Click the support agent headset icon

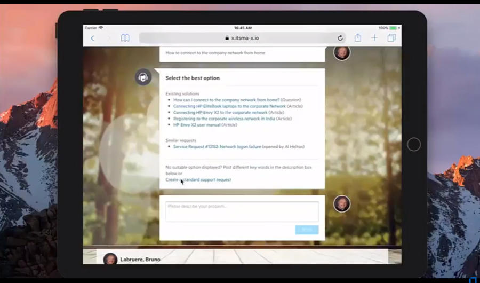pyautogui.click(x=143, y=77)
